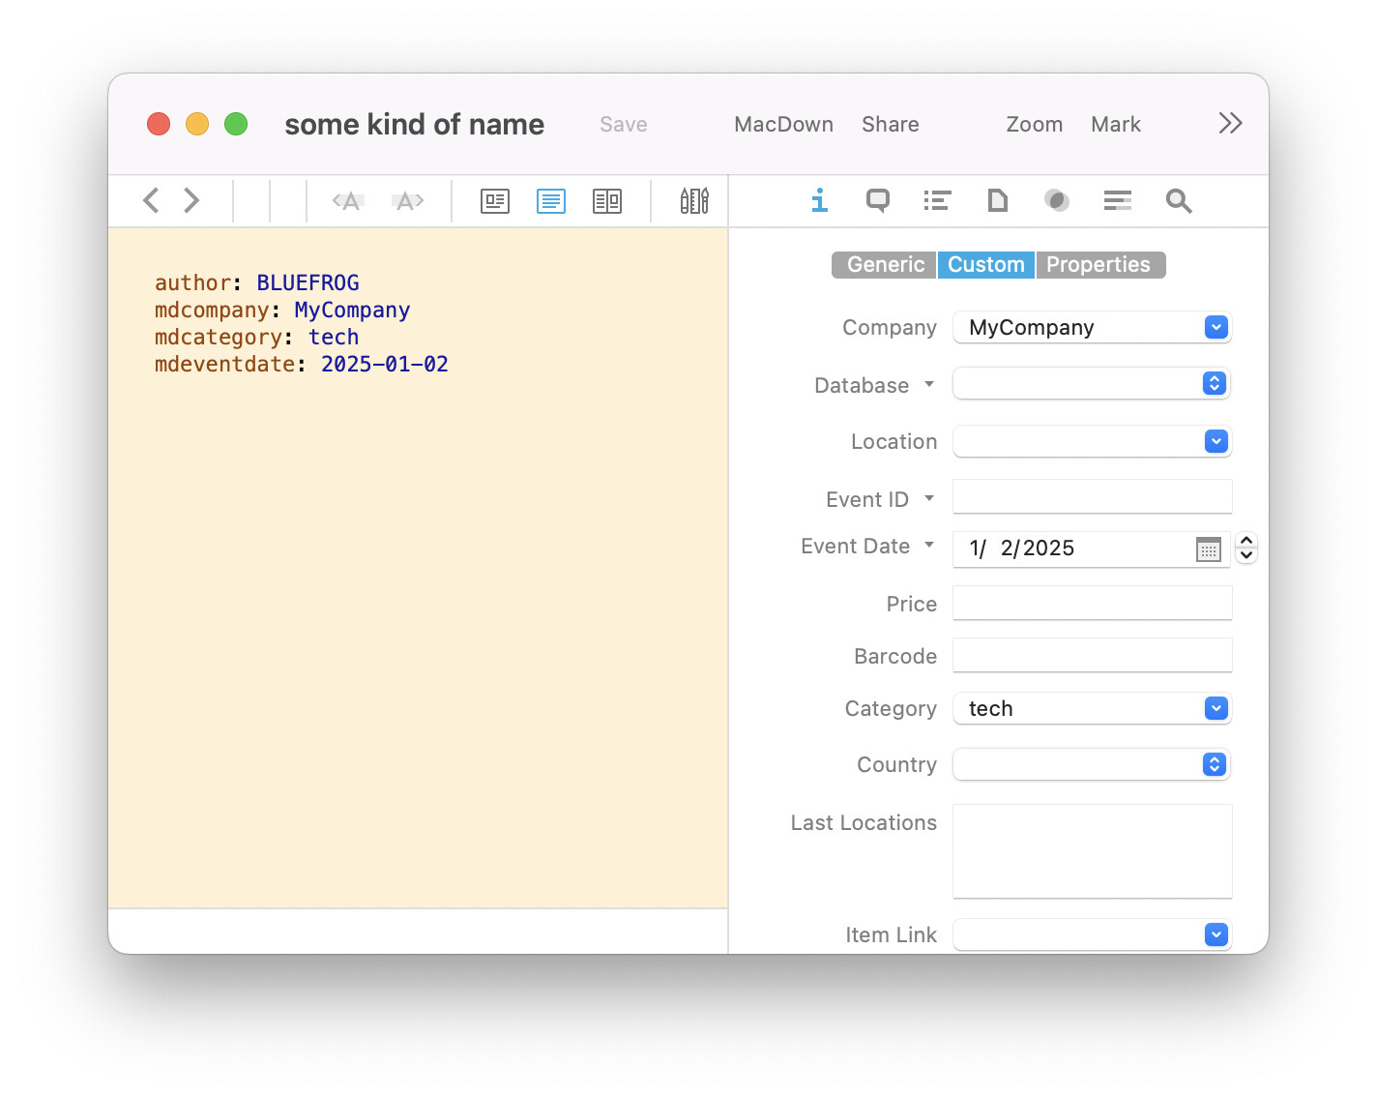Image resolution: width=1377 pixels, height=1097 pixels.
Task: Open the Item Link combo box dropdown
Action: point(1216,934)
